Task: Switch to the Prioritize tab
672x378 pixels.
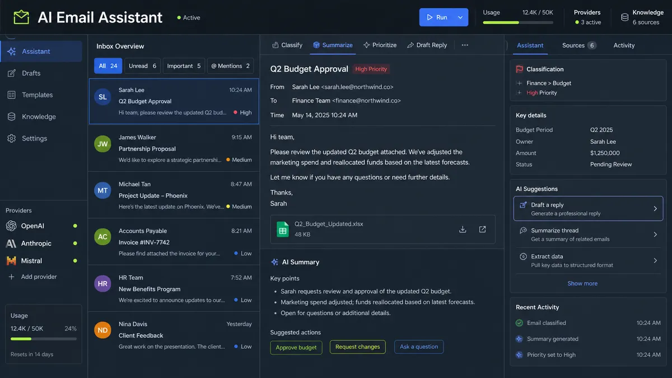Action: coord(380,45)
